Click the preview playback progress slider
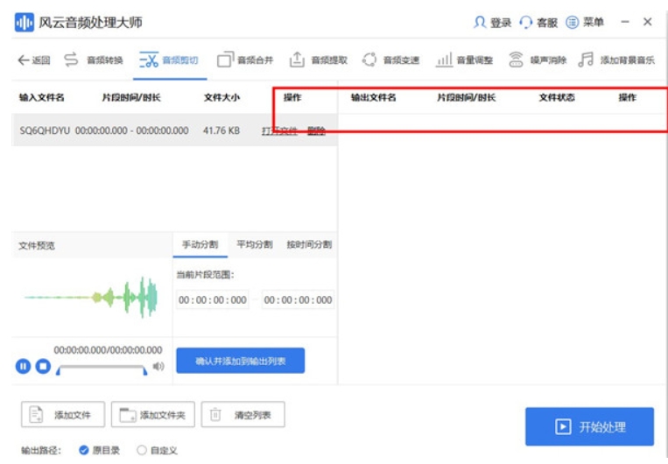Viewport: 668px width, 464px height. [x=102, y=368]
